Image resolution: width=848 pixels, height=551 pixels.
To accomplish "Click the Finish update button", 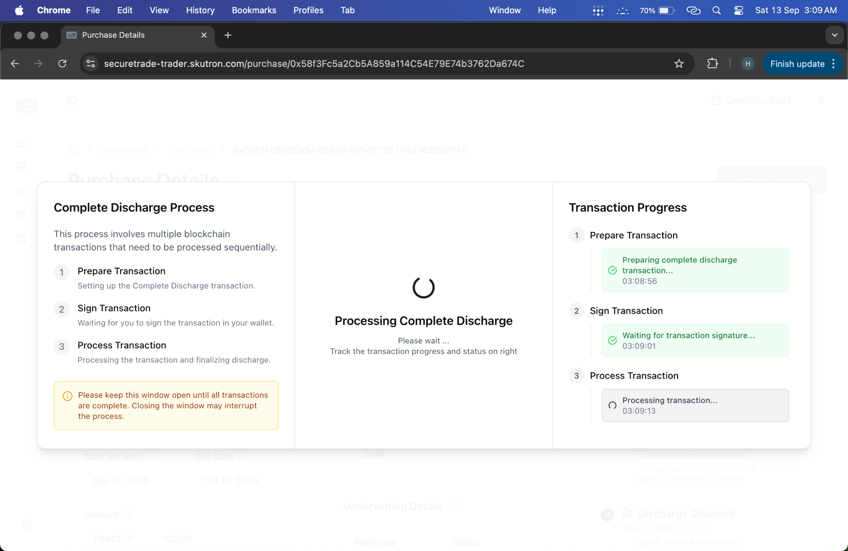I will coord(797,64).
